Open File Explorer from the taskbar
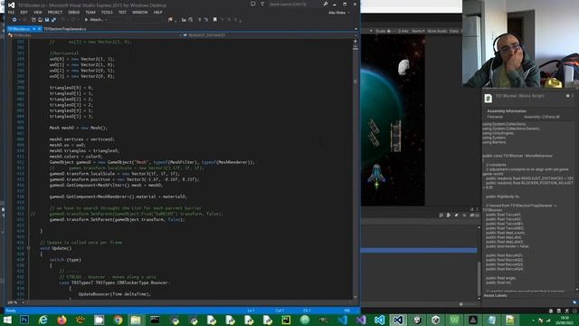 click(136, 320)
